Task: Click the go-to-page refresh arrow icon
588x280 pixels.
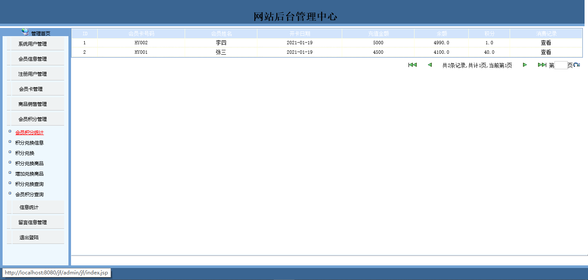Action: (577, 65)
